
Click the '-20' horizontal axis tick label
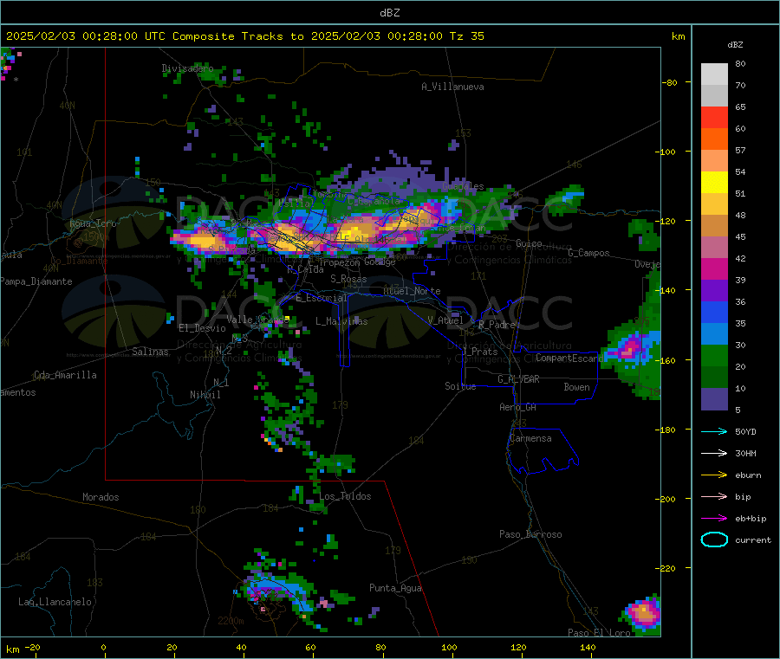click(32, 647)
